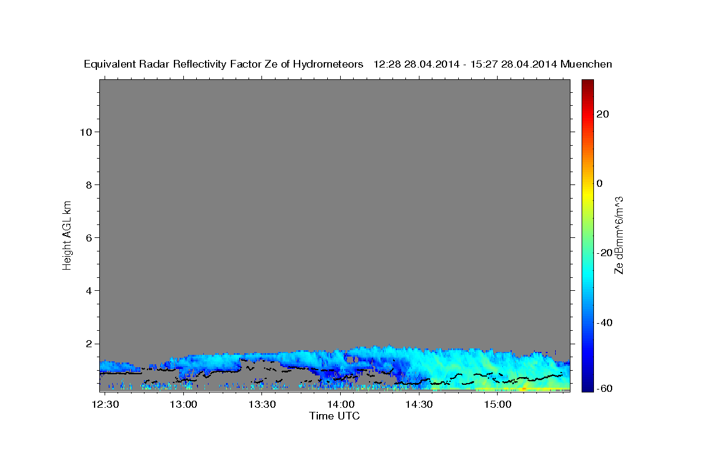Click the '12:30' time tick label

[106, 405]
